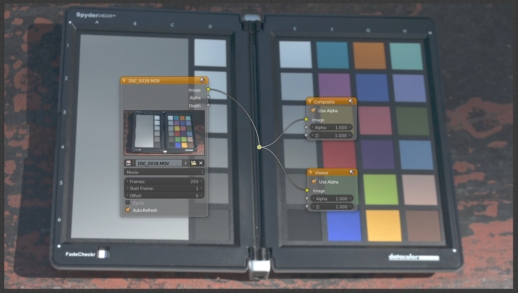The height and width of the screenshot is (293, 518).
Task: Collapse the DSC_0038.MOV node with its triangle
Action: [124, 81]
